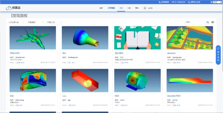Screen dimensions: 223x113
Task: Open the 中文 language selector
Action: click(x=217, y=2)
